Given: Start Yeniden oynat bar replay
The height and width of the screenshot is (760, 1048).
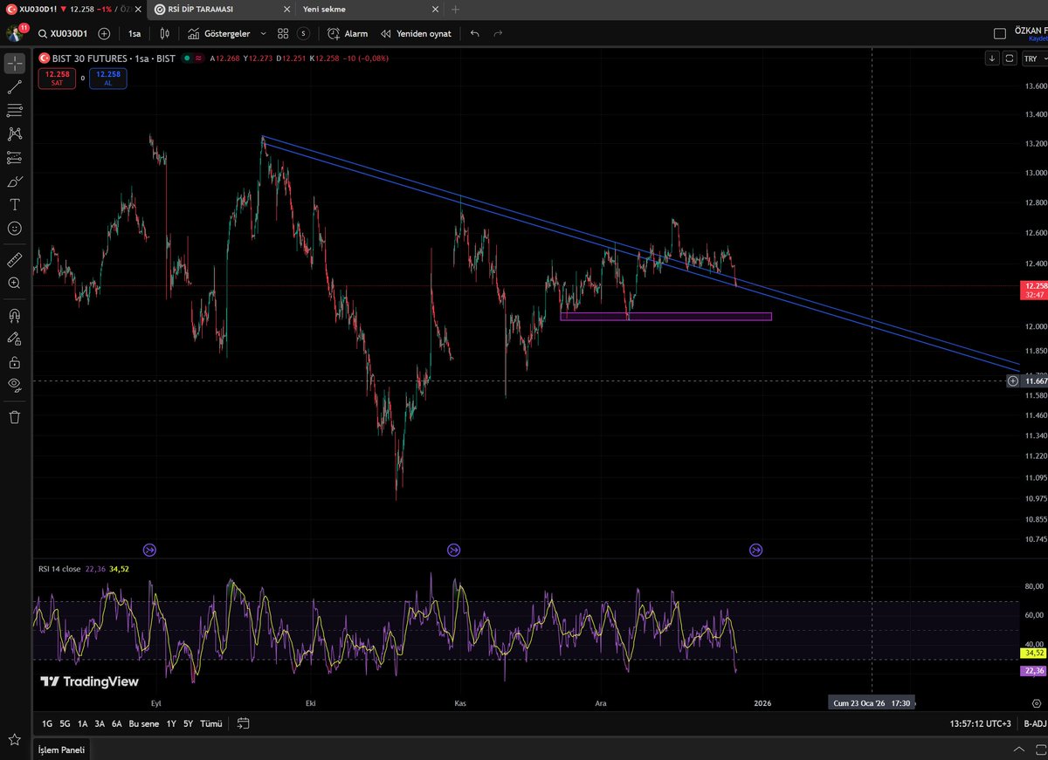Looking at the screenshot, I should coord(416,33).
